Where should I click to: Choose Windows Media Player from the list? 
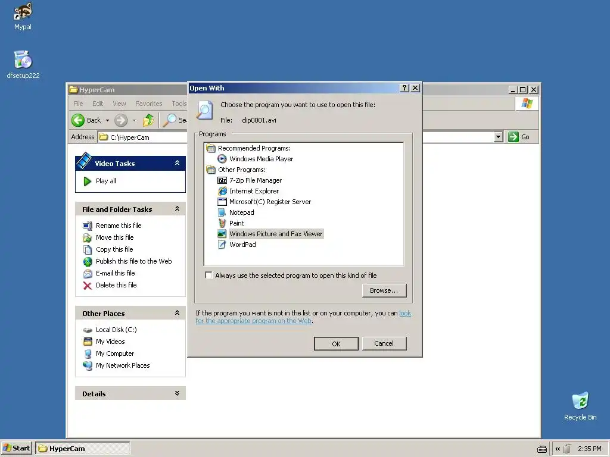pyautogui.click(x=261, y=159)
